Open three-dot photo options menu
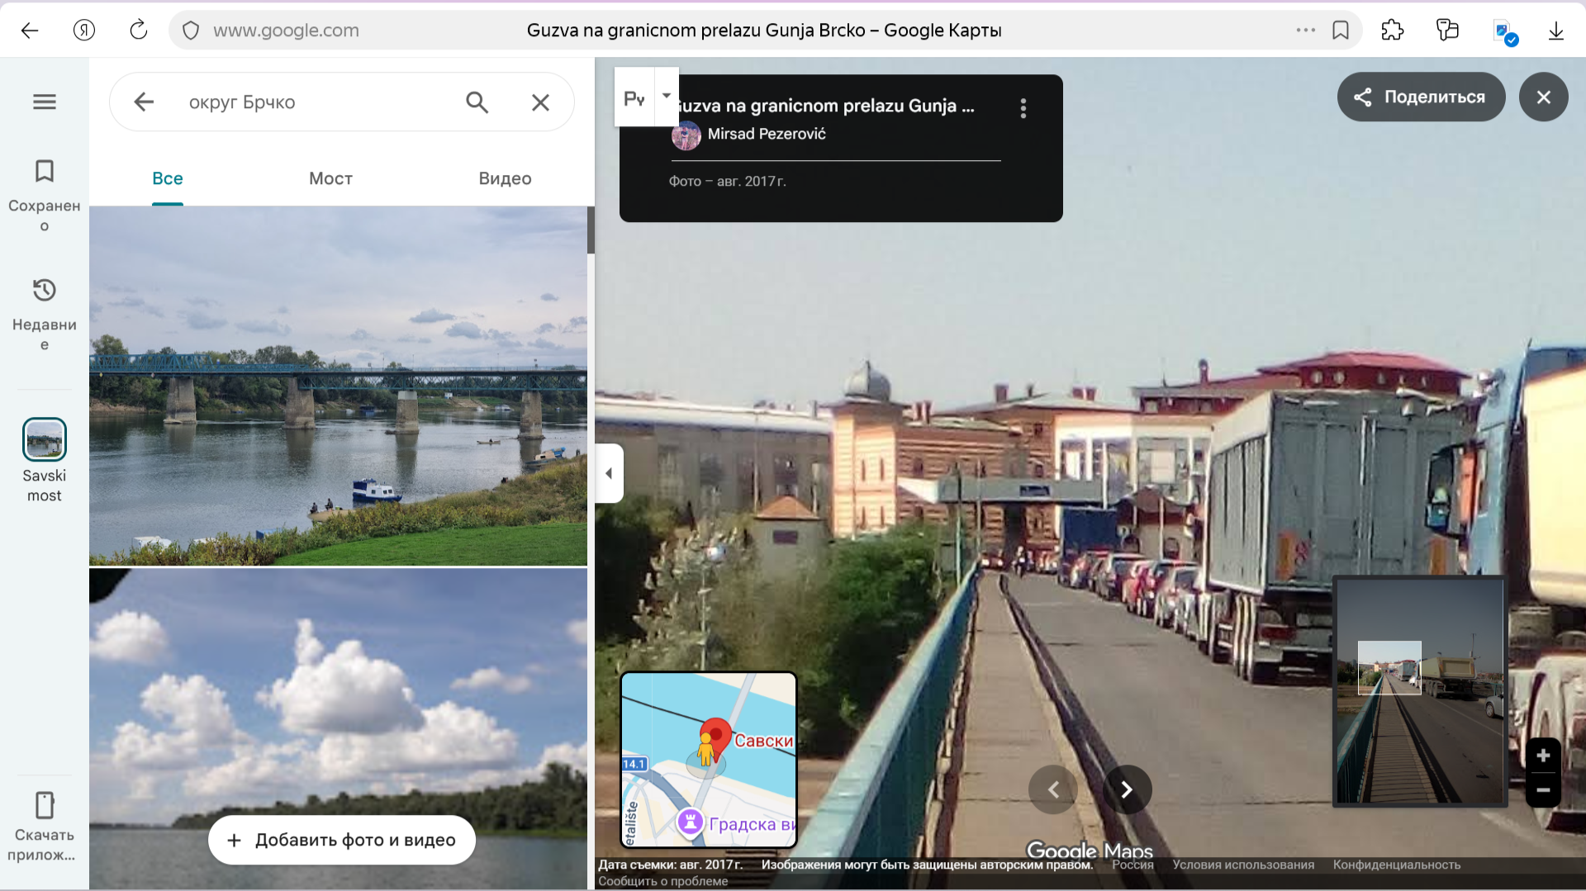This screenshot has height=891, width=1586. coord(1023,108)
